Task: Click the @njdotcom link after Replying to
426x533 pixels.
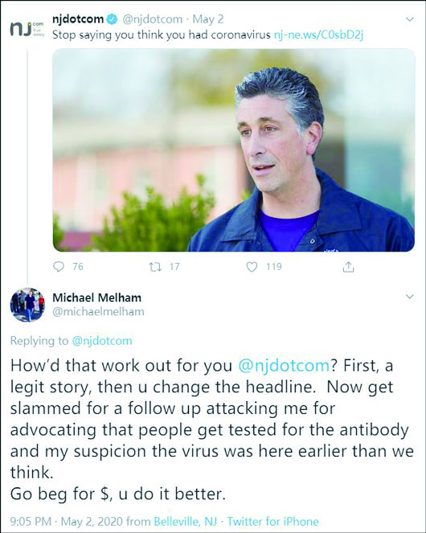Action: click(102, 341)
